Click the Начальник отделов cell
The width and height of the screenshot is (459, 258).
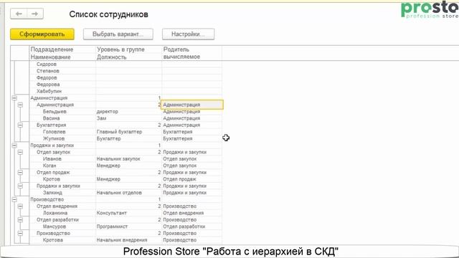pyautogui.click(x=129, y=193)
